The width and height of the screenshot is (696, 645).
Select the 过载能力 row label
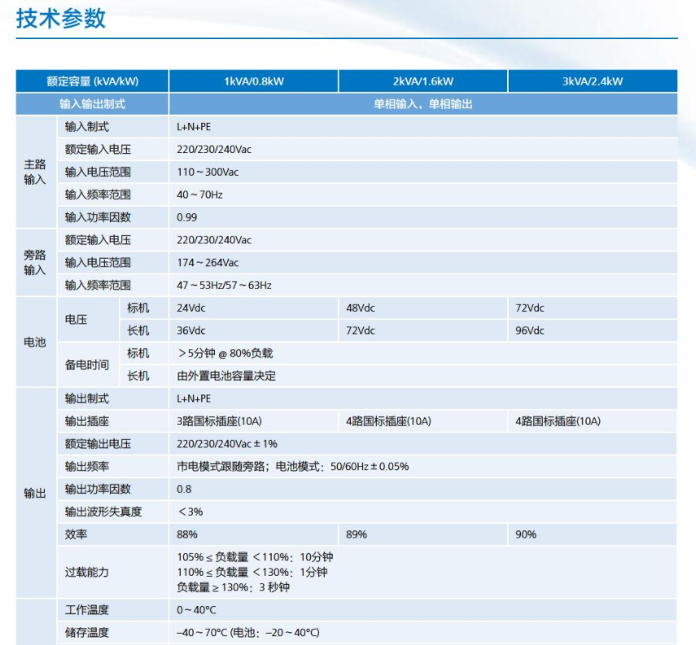coord(87,572)
